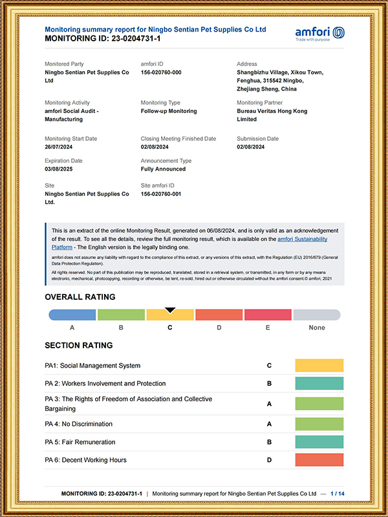
Task: Click PA 3: Freedom of Association row
Action: (195, 403)
